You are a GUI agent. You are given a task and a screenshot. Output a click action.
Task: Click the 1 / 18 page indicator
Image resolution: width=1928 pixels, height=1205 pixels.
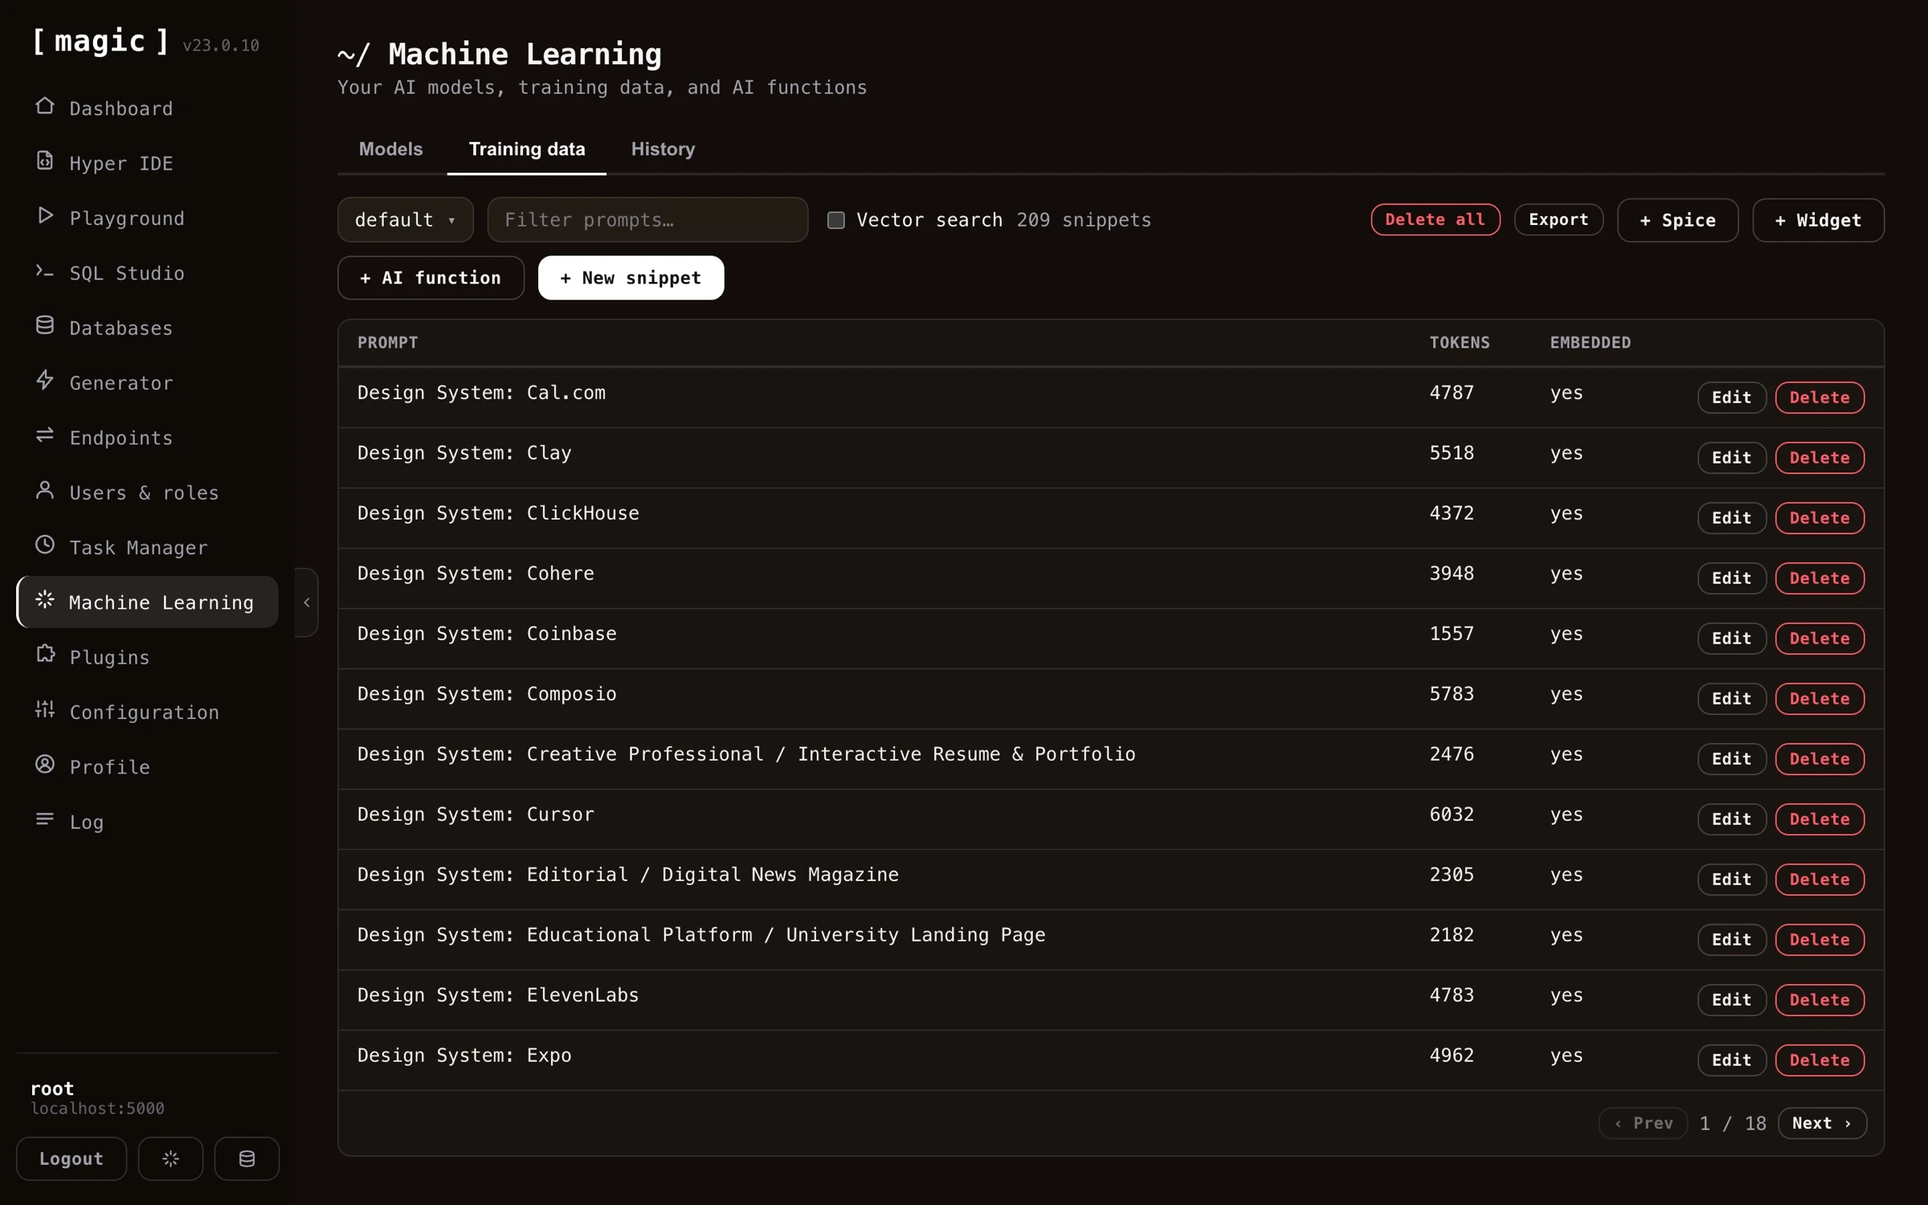coord(1733,1123)
